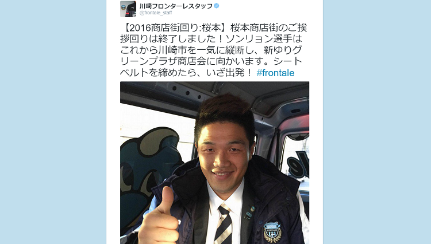Screen dimensions: 431x244
Task: Select the words ソンリョン選手は in tweet
Action: point(265,39)
